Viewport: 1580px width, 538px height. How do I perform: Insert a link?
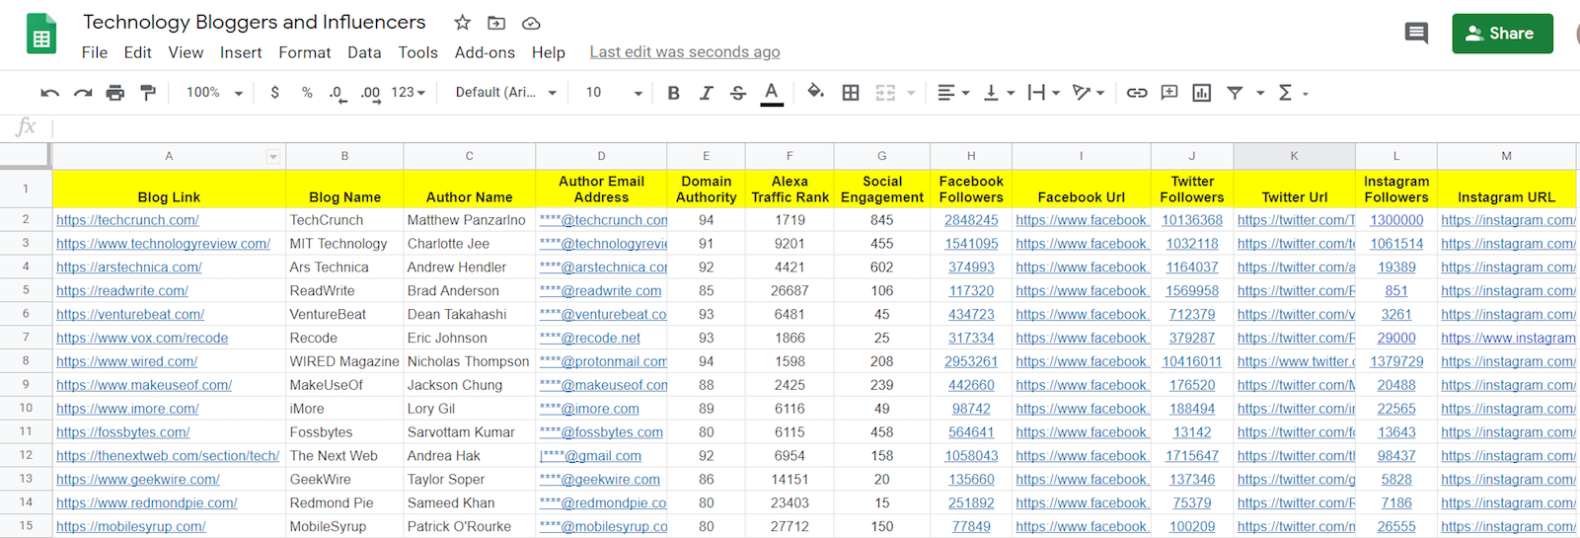click(1137, 93)
